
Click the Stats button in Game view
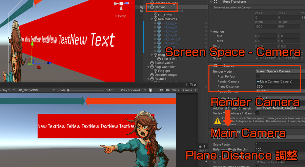[x=175, y=90]
